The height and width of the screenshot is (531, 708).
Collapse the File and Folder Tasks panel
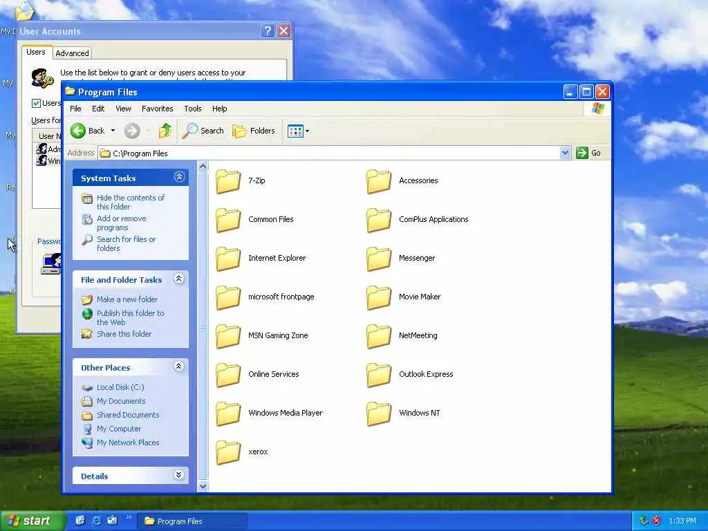pos(179,278)
